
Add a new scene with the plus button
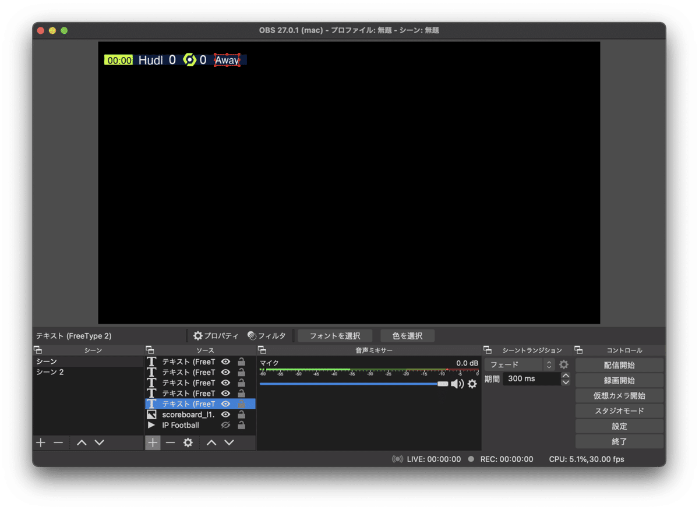click(x=40, y=442)
